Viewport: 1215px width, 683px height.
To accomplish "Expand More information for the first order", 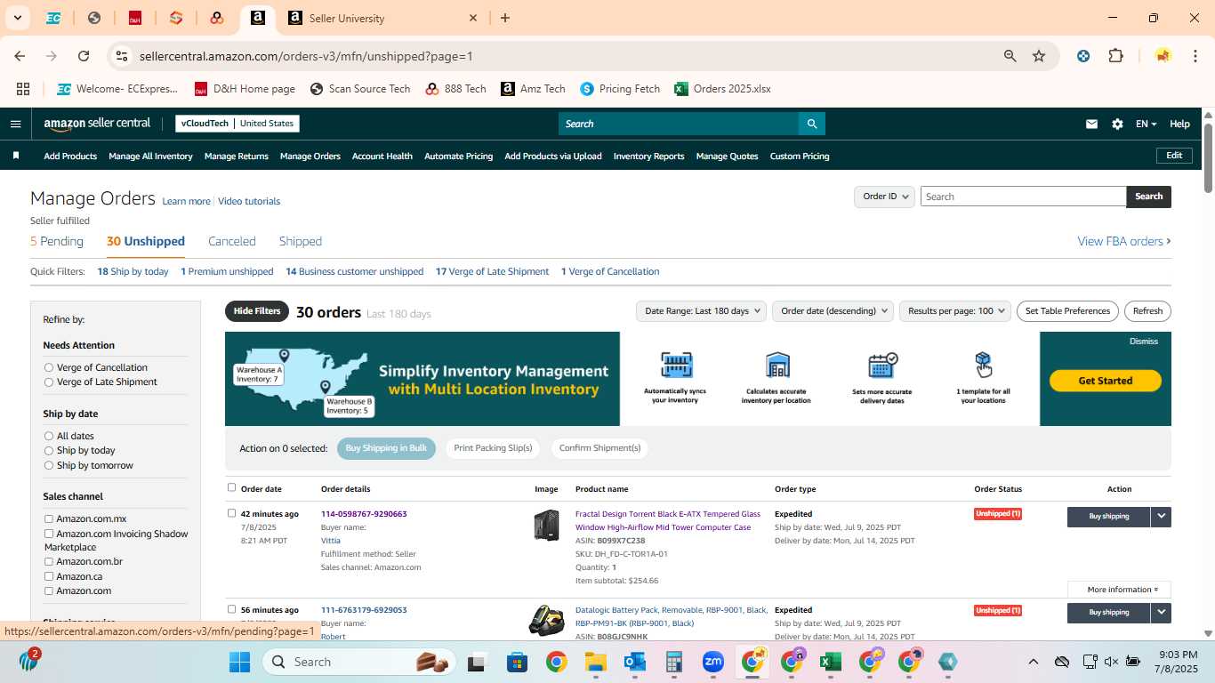I will click(x=1120, y=590).
